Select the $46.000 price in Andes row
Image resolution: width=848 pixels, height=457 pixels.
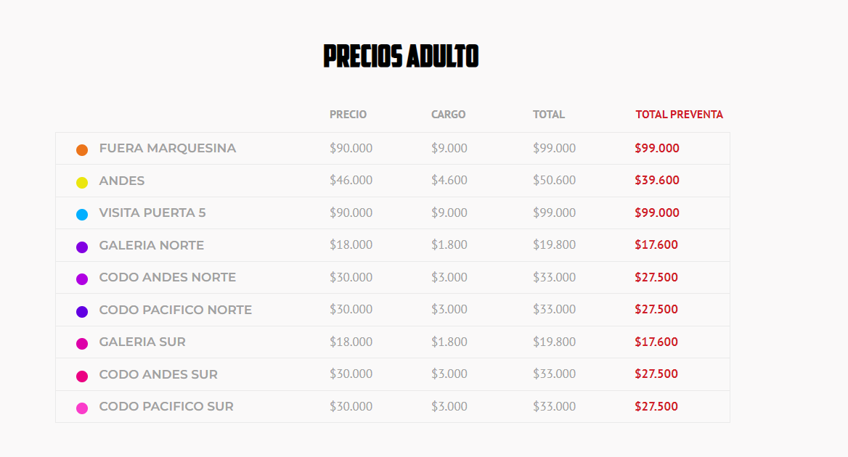(351, 181)
